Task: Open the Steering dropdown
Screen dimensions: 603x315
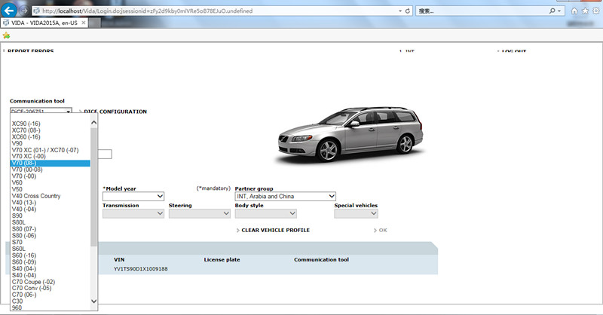Action: click(x=200, y=213)
